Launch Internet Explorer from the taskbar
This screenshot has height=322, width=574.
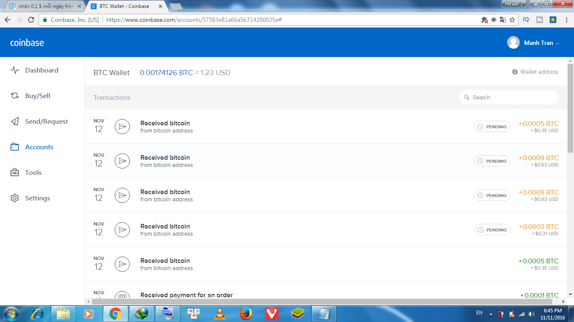pyautogui.click(x=38, y=313)
